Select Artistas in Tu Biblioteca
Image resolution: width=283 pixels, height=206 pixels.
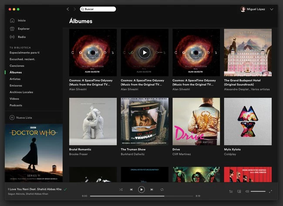click(x=15, y=79)
